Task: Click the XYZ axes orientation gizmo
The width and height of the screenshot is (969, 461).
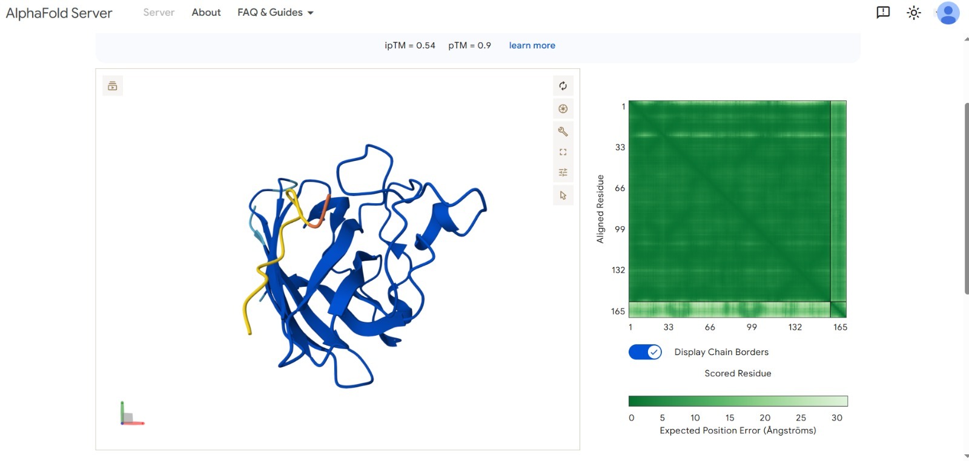Action: [x=131, y=414]
